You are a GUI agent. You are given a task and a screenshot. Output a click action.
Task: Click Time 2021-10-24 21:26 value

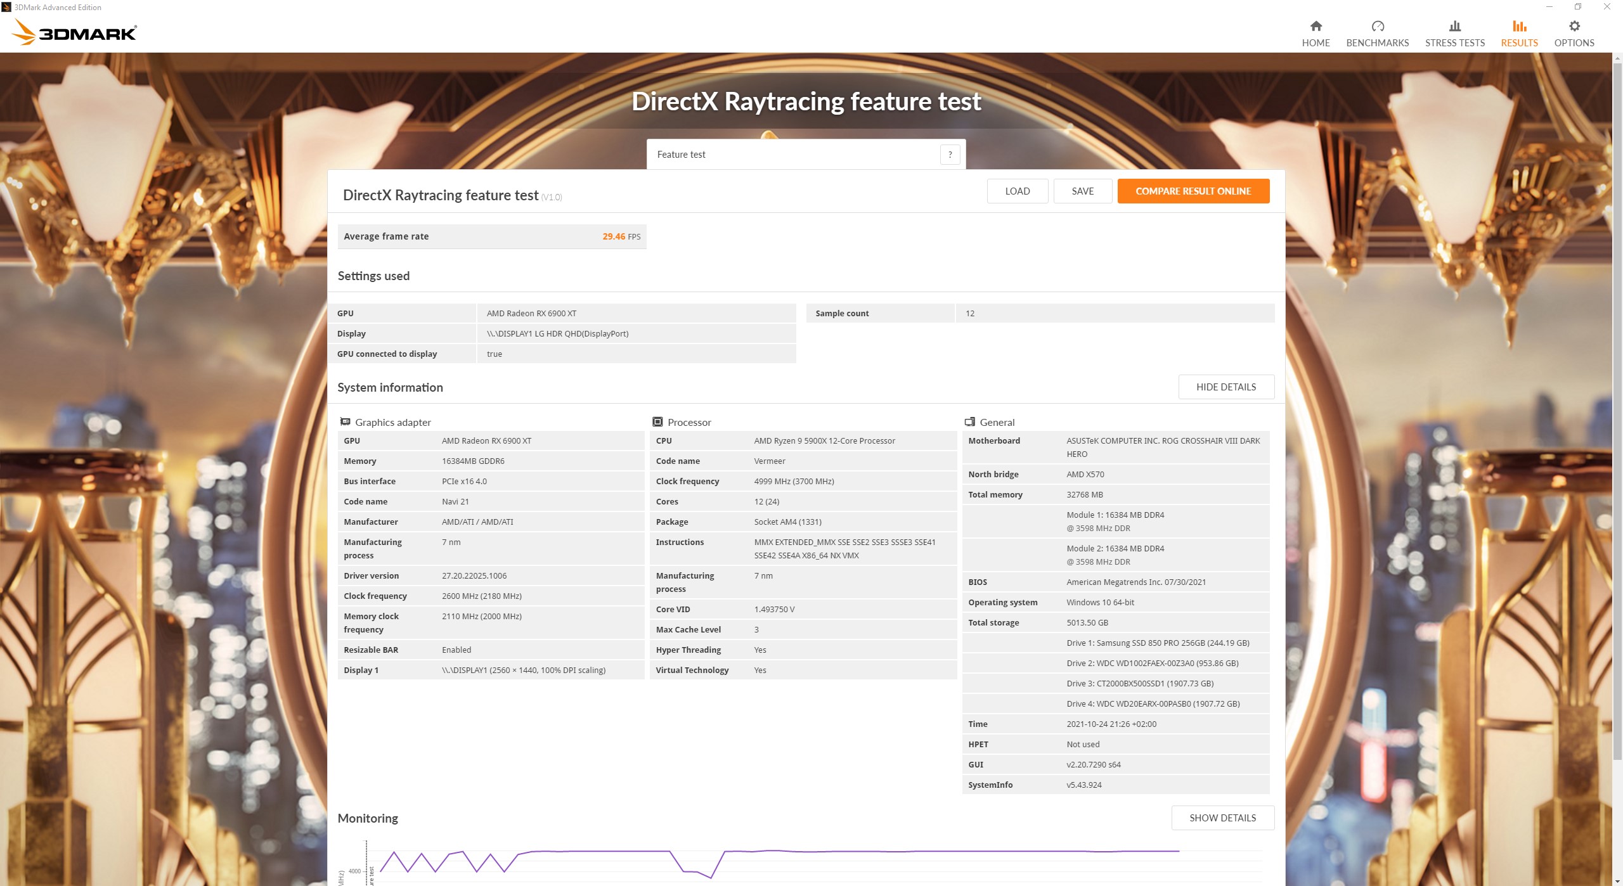click(x=1111, y=724)
